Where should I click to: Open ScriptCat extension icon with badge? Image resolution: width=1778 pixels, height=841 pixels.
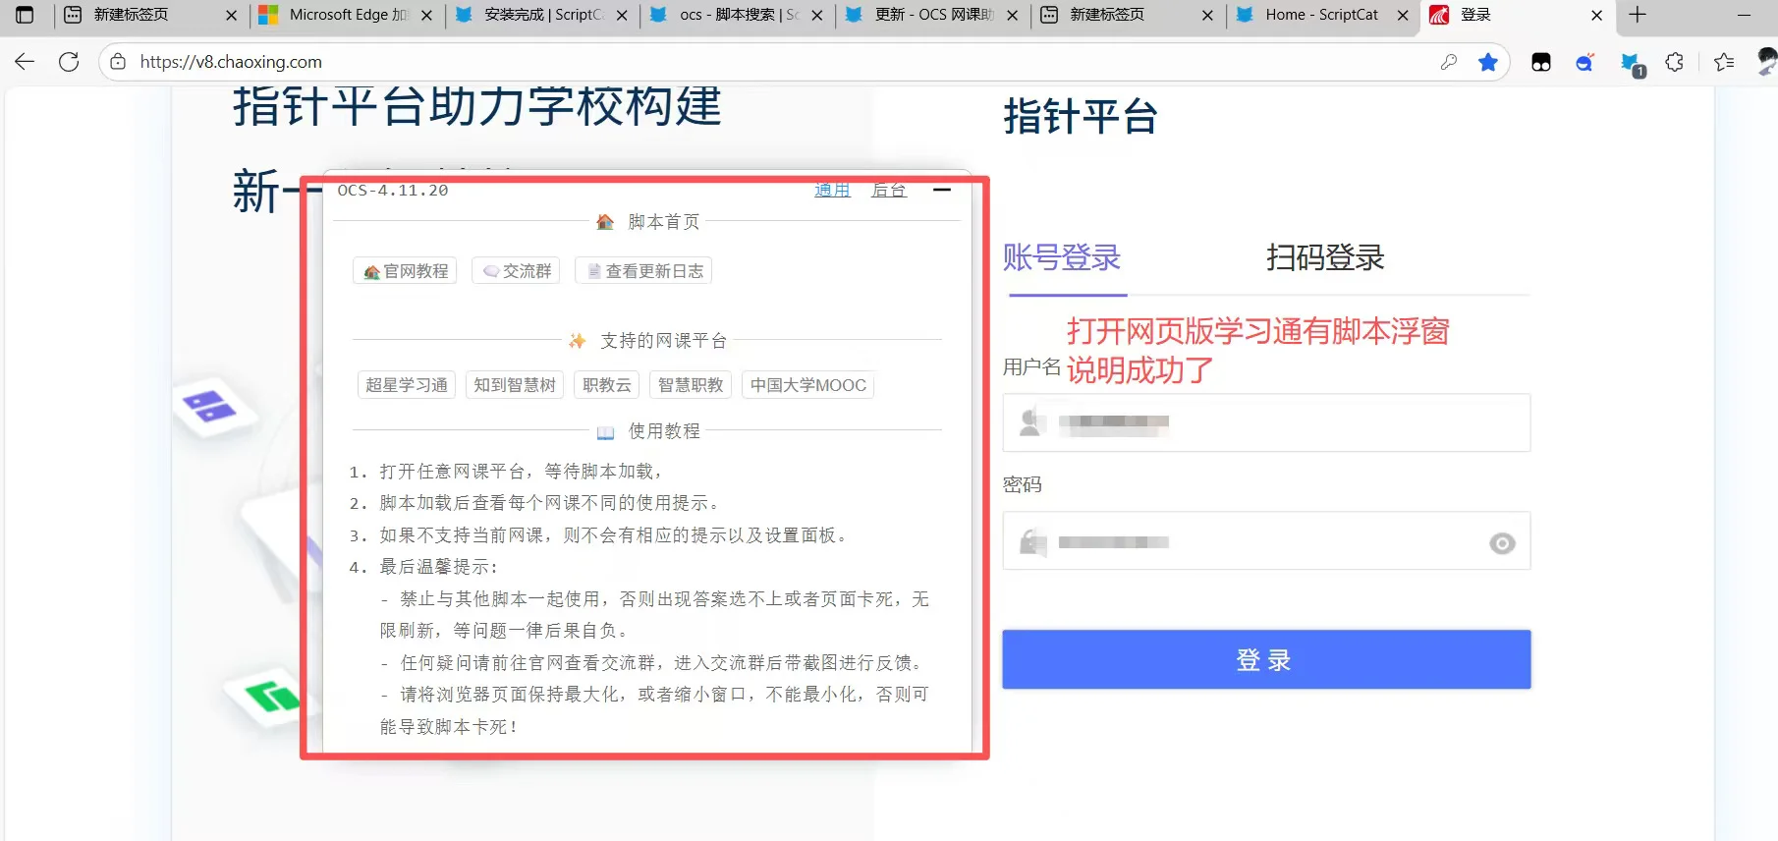[1632, 64]
